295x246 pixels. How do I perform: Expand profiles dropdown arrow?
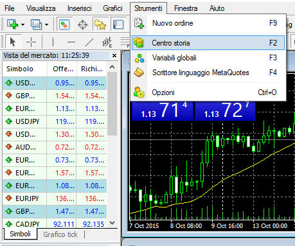click(x=47, y=24)
